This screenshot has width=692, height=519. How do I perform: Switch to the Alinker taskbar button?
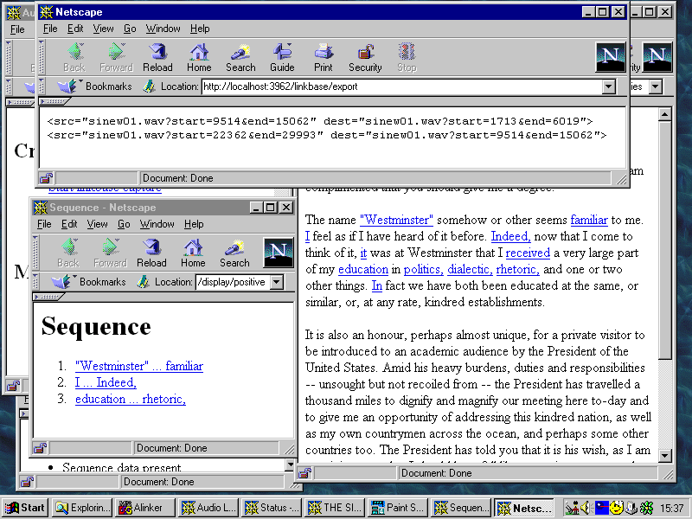click(x=145, y=508)
